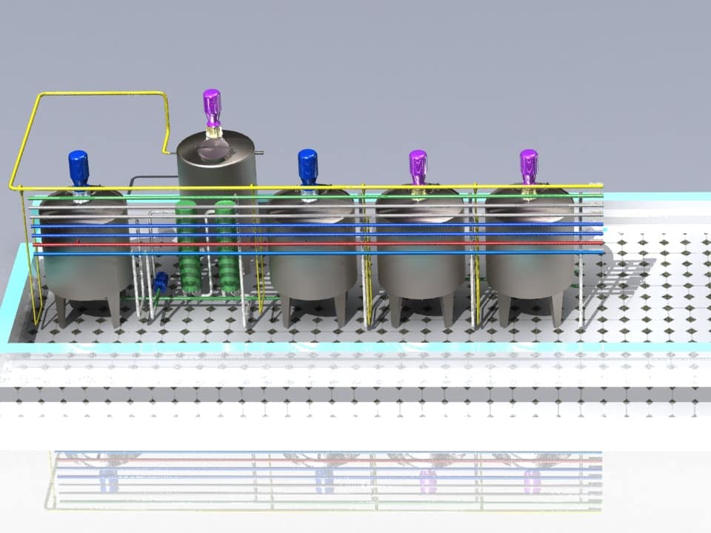Image resolution: width=711 pixels, height=533 pixels.
Task: Click the purple motor atop the tall tank
Action: [212, 108]
